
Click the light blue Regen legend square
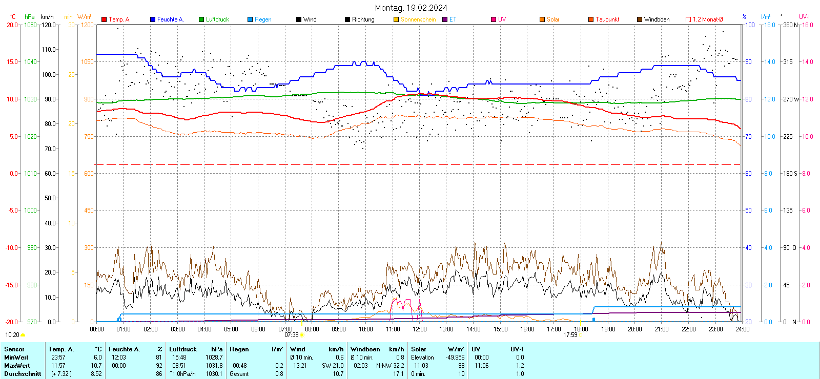point(250,19)
